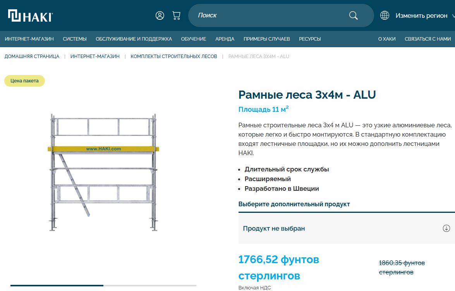Click the Длительный срок службы bullet
The image size is (455, 291).
287,169
